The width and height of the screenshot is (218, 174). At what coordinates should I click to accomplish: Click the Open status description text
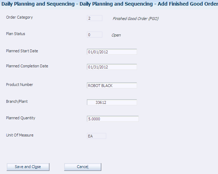116,35
